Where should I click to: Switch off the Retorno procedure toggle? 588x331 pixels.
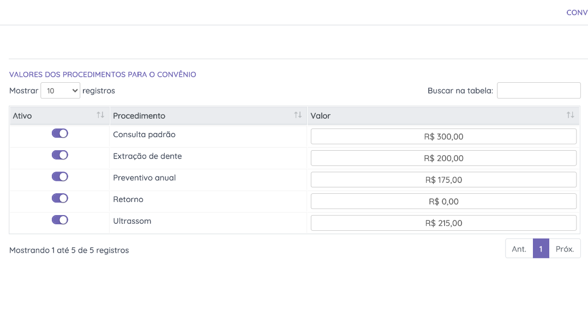(60, 198)
